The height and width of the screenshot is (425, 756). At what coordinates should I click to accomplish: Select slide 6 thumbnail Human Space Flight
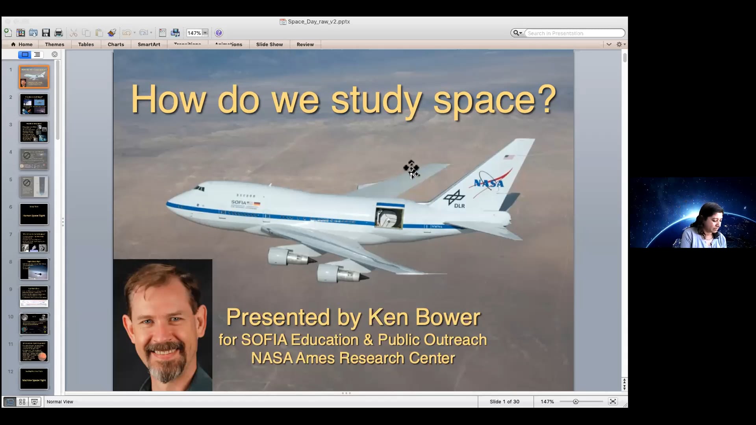[x=34, y=214]
